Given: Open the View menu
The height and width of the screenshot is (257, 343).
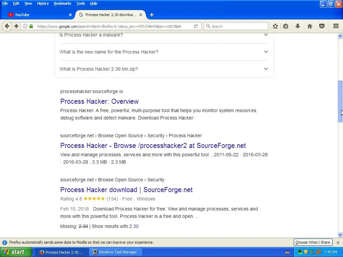Looking at the screenshot, I should point(28,3).
